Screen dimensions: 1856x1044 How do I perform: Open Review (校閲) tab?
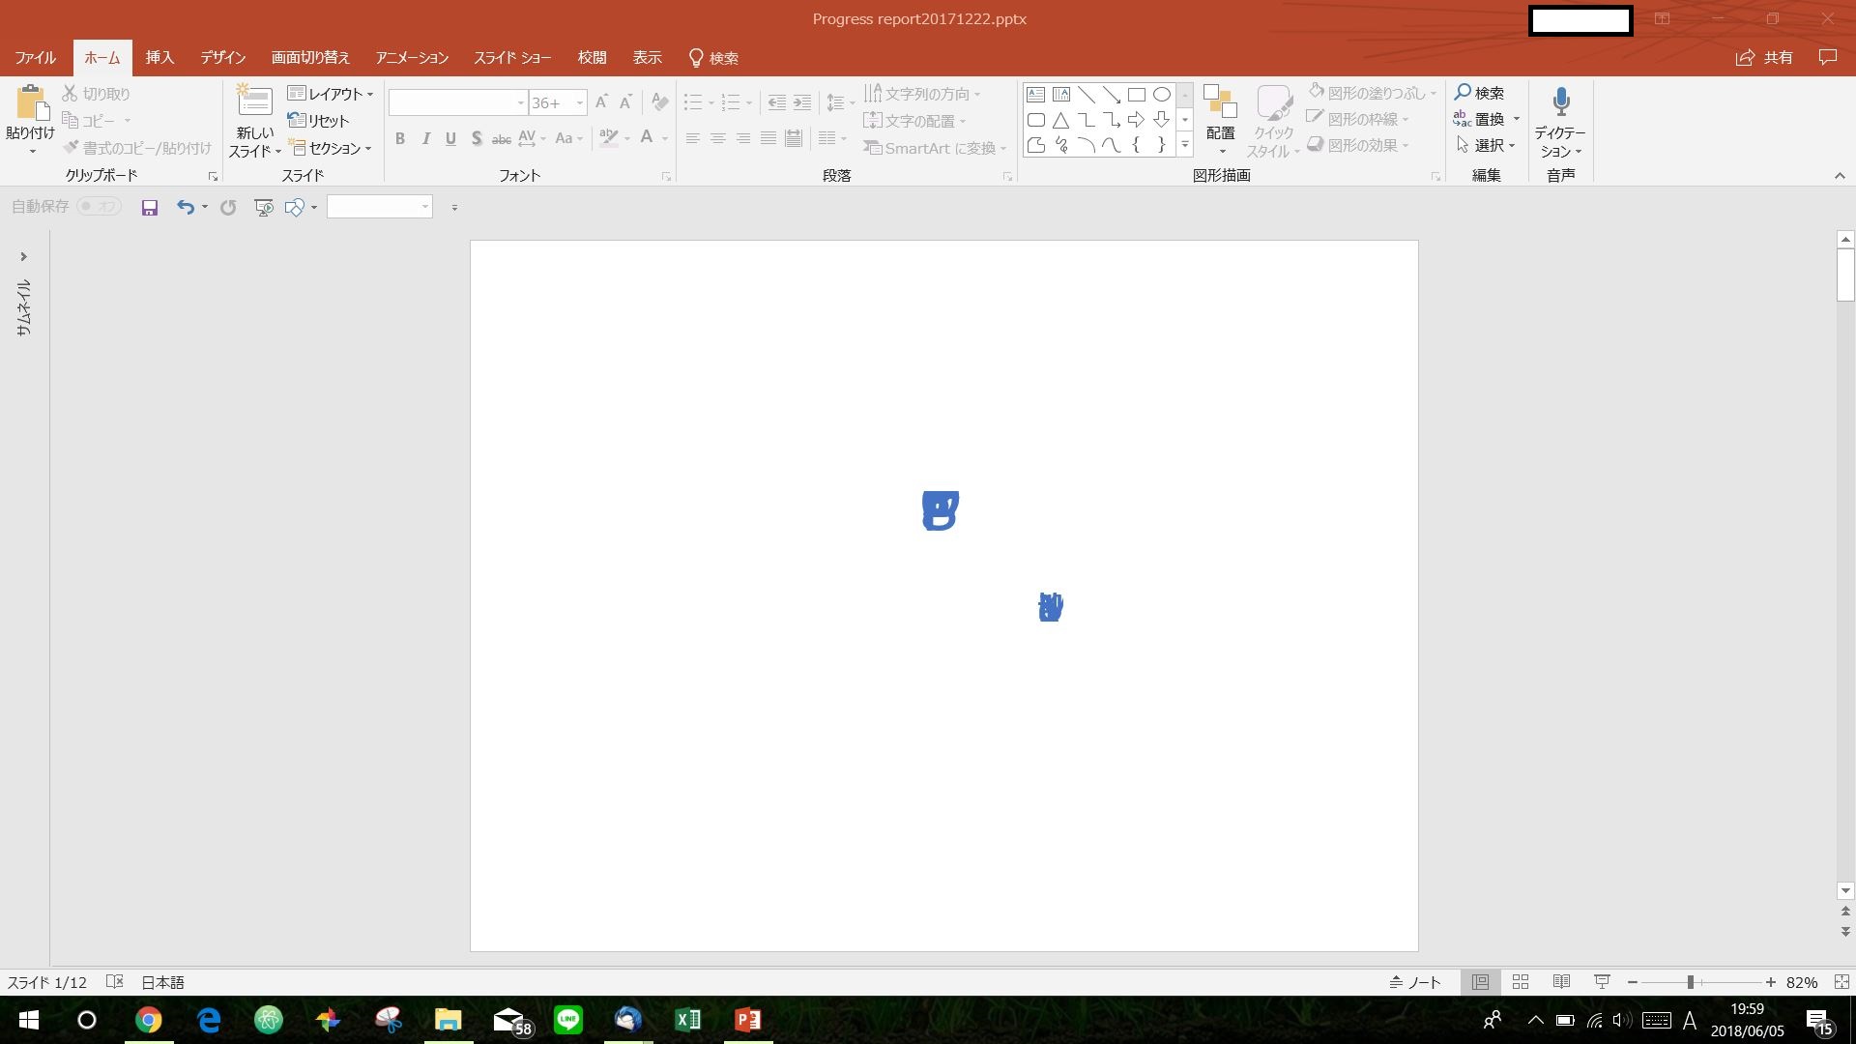(592, 58)
